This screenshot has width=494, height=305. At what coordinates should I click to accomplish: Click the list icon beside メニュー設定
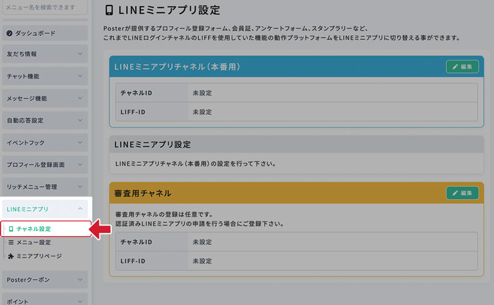point(11,242)
